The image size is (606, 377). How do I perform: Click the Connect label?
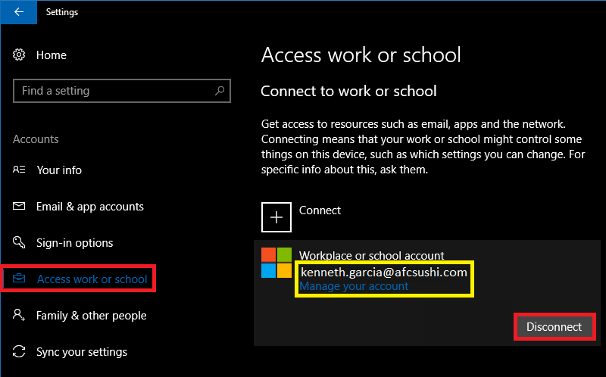click(x=320, y=210)
